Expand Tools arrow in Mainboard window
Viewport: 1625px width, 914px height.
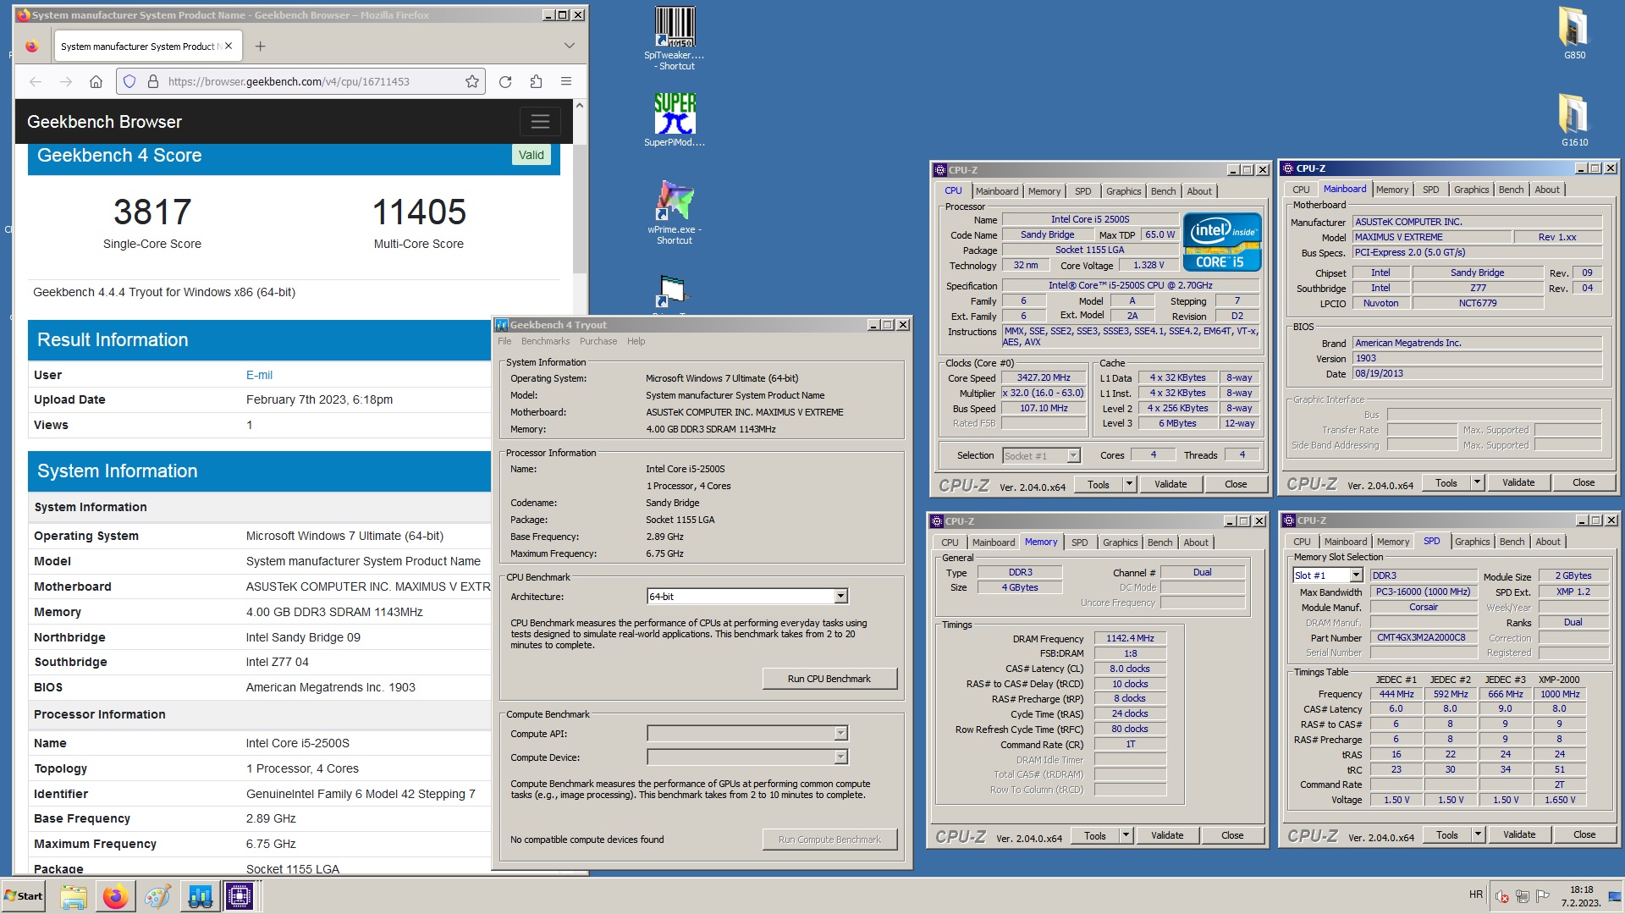click(1477, 483)
